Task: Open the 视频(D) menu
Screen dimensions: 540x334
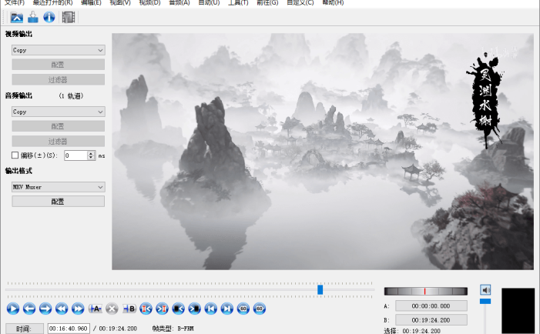Action: (149, 2)
